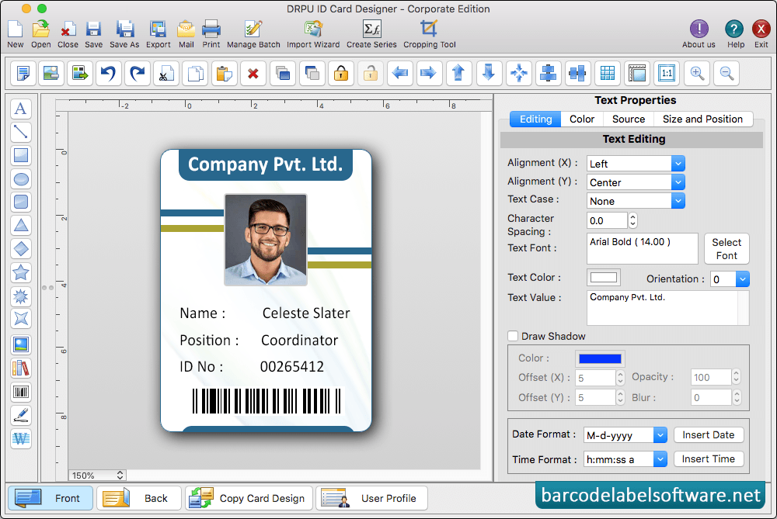Switch to the Color tab
This screenshot has width=777, height=519.
[582, 119]
